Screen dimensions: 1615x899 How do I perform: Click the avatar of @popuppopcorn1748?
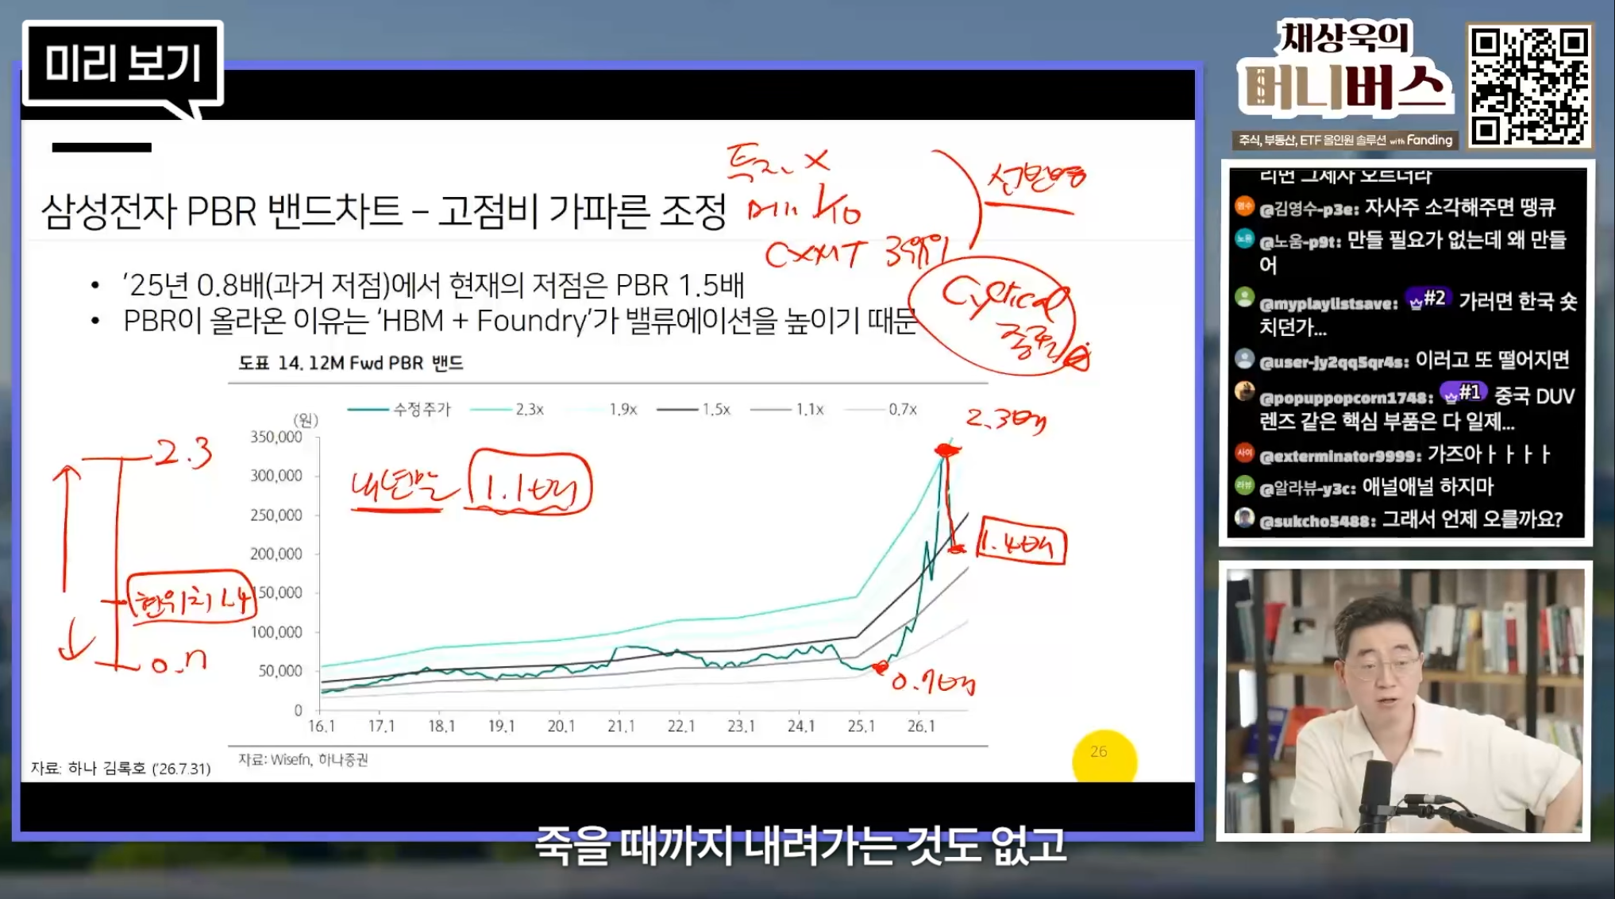tap(1244, 392)
